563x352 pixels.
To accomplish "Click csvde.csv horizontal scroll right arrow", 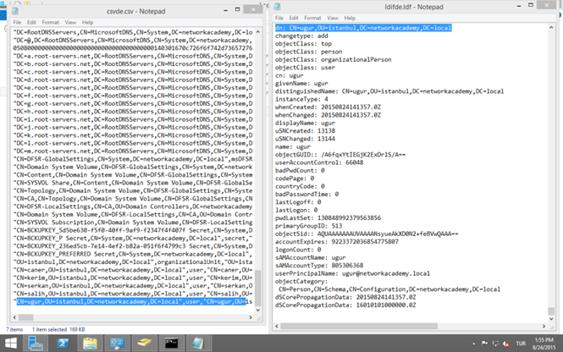I will [x=251, y=317].
